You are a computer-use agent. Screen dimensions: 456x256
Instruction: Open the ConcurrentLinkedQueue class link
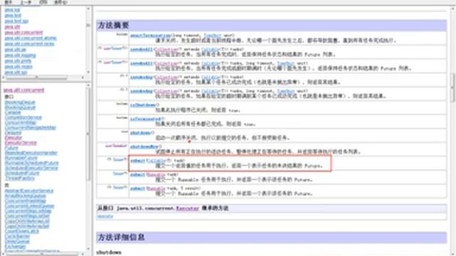coord(29,206)
